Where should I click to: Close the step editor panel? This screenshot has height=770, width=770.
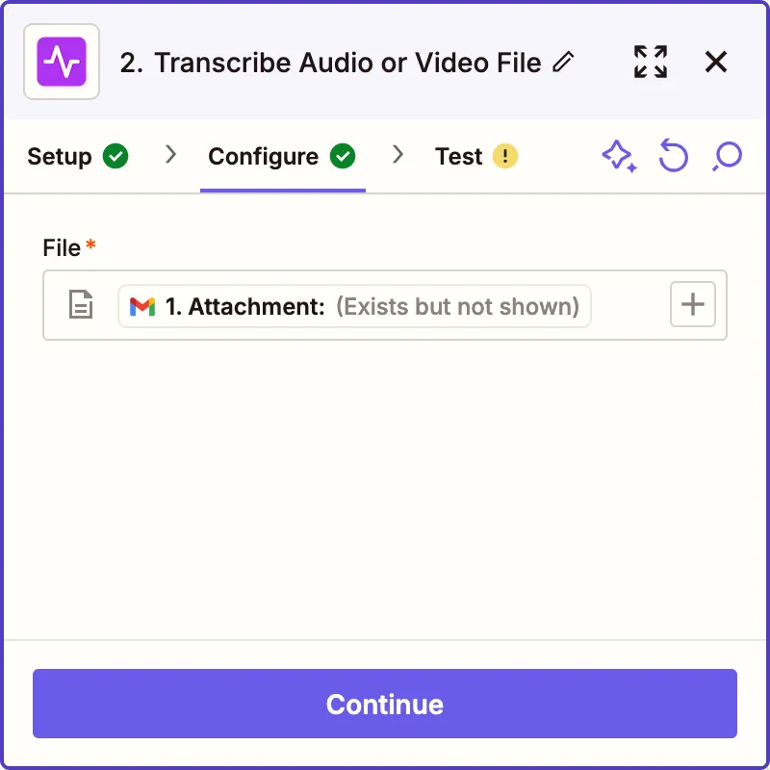716,62
